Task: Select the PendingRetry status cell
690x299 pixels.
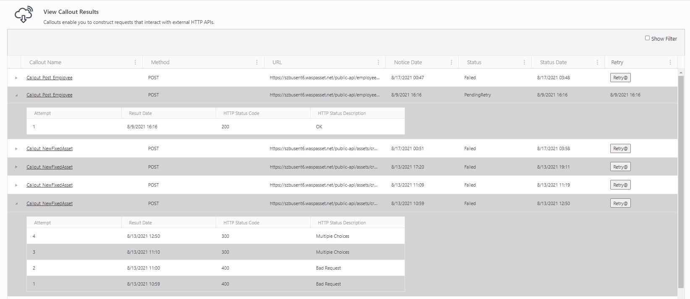Action: pyautogui.click(x=478, y=95)
